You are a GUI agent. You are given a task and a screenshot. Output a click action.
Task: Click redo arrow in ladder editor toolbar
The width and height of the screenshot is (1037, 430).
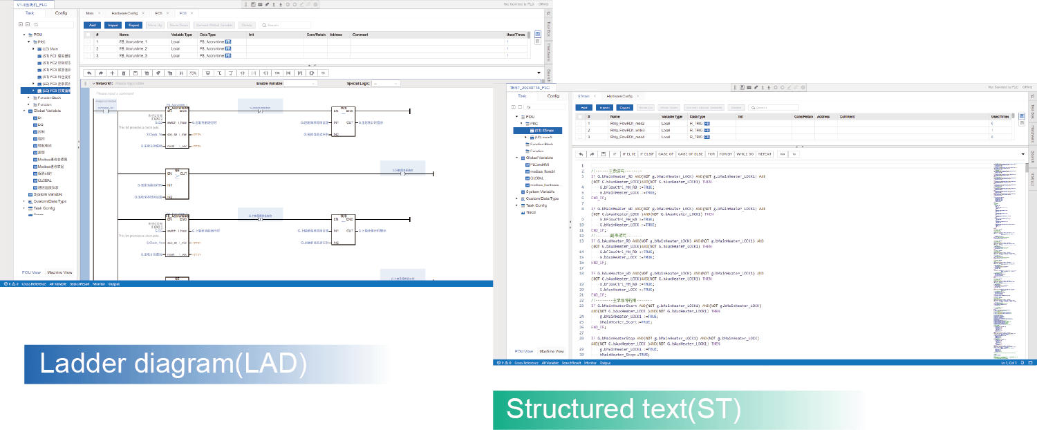[101, 73]
